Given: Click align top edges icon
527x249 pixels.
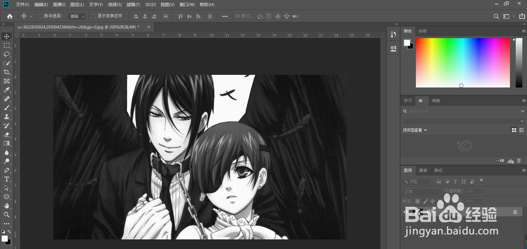Looking at the screenshot, I should point(180,16).
